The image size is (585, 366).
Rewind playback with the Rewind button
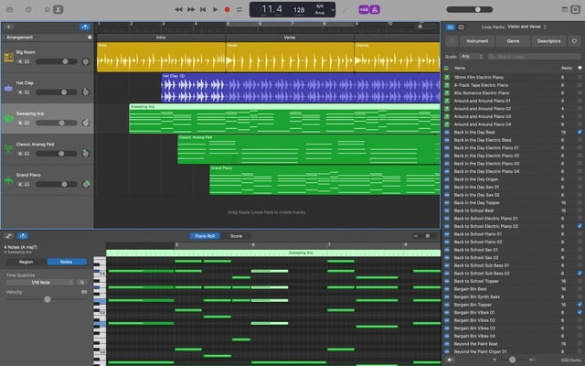(x=179, y=9)
